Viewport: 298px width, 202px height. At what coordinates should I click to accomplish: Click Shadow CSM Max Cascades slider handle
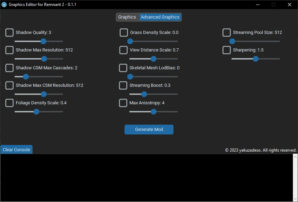click(26, 77)
